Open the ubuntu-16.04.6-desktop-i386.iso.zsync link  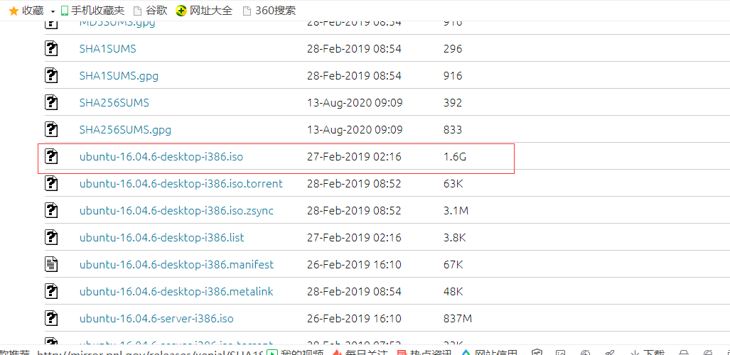point(176,211)
